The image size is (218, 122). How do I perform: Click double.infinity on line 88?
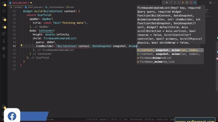(57, 35)
